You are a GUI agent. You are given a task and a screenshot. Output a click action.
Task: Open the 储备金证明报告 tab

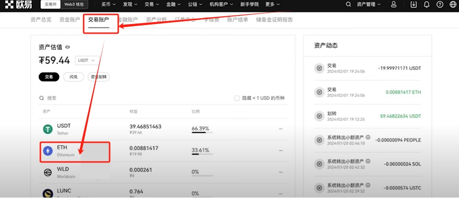click(274, 20)
